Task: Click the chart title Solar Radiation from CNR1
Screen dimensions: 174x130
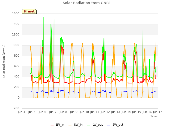Action: pyautogui.click(x=87, y=3)
